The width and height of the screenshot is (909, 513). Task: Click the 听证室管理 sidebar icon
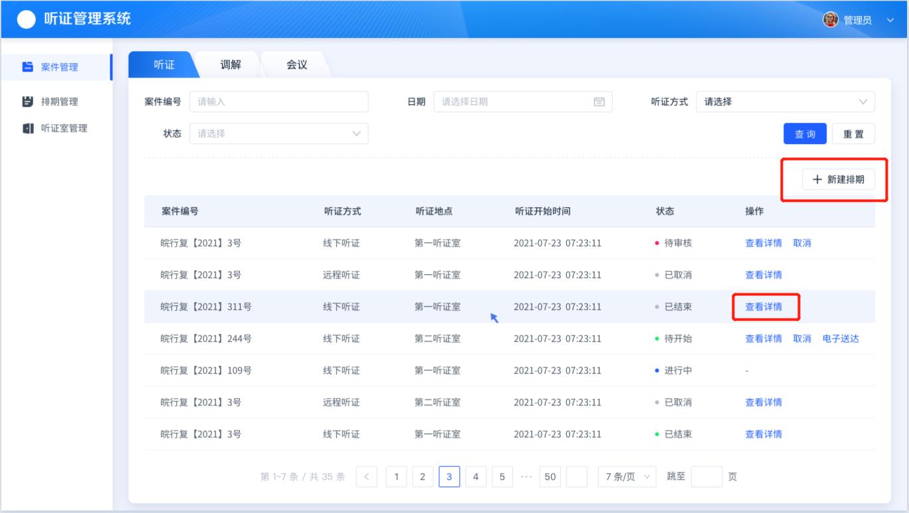pos(27,129)
